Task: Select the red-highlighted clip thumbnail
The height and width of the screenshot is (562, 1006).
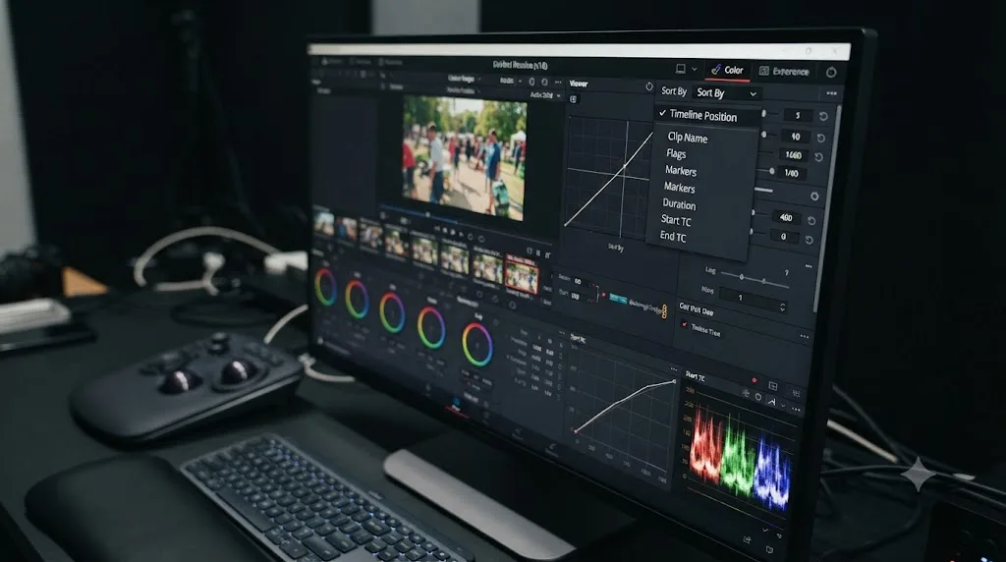Action: point(521,274)
